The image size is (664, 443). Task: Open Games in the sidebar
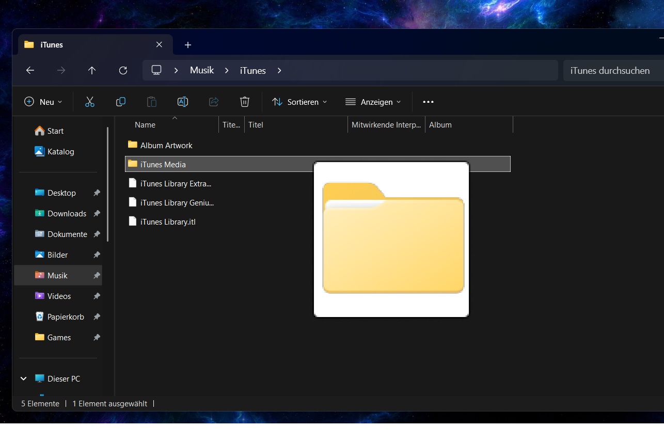[53, 338]
